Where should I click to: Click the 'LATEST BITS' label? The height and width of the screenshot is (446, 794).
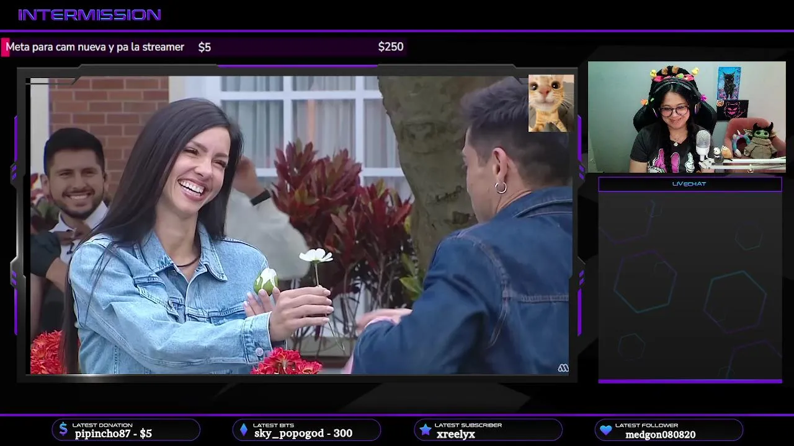[x=274, y=425]
